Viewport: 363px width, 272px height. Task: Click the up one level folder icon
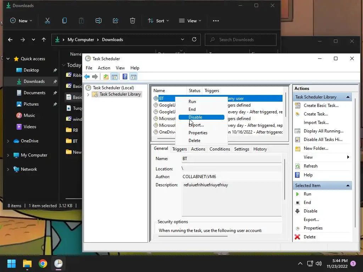(106, 76)
